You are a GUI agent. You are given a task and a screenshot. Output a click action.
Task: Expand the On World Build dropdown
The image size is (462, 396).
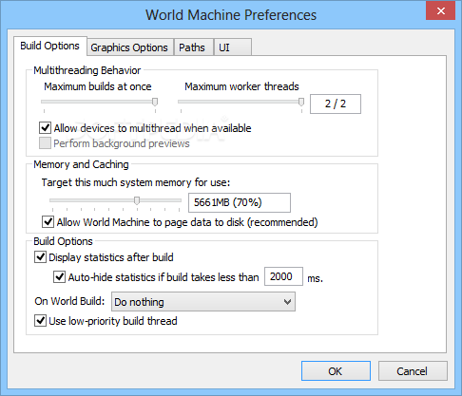tap(203, 302)
